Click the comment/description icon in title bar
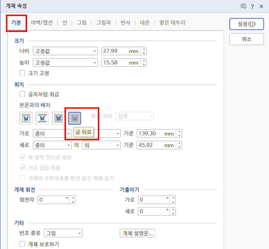The image size is (269, 249). coord(243,6)
